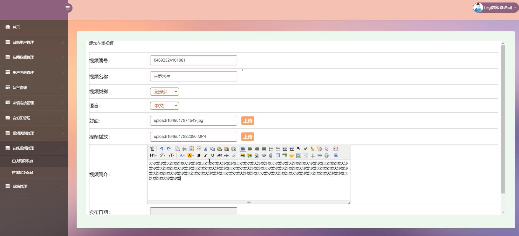519x236 pixels.
Task: Click the undo icon in editor toolbar
Action: (x=161, y=149)
